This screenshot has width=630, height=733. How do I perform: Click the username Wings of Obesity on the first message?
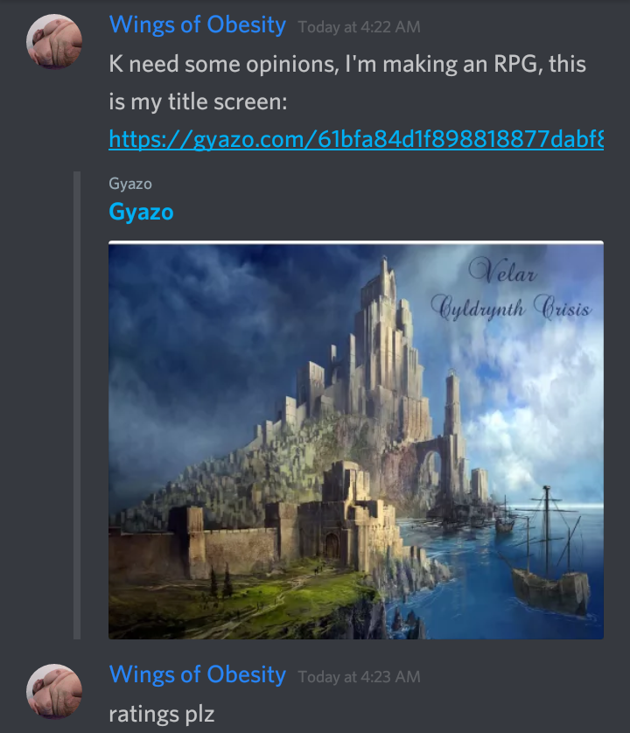(x=197, y=24)
